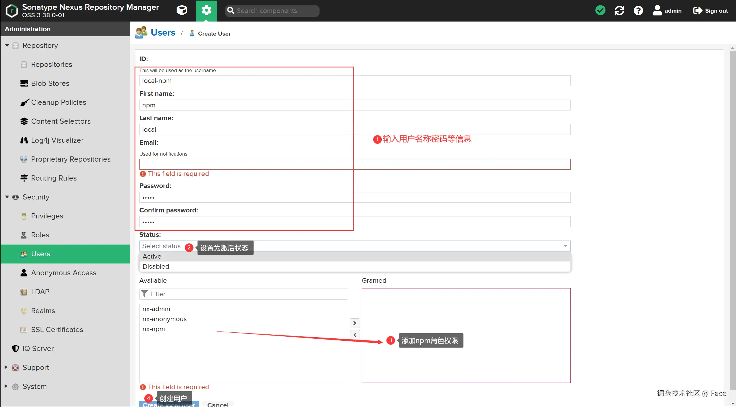Click the green system status checkmark
Screen dimensions: 736x407
click(600, 11)
